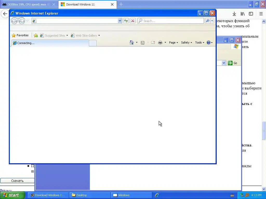
Task: Click the IE Stop loading icon
Action: 133,21
